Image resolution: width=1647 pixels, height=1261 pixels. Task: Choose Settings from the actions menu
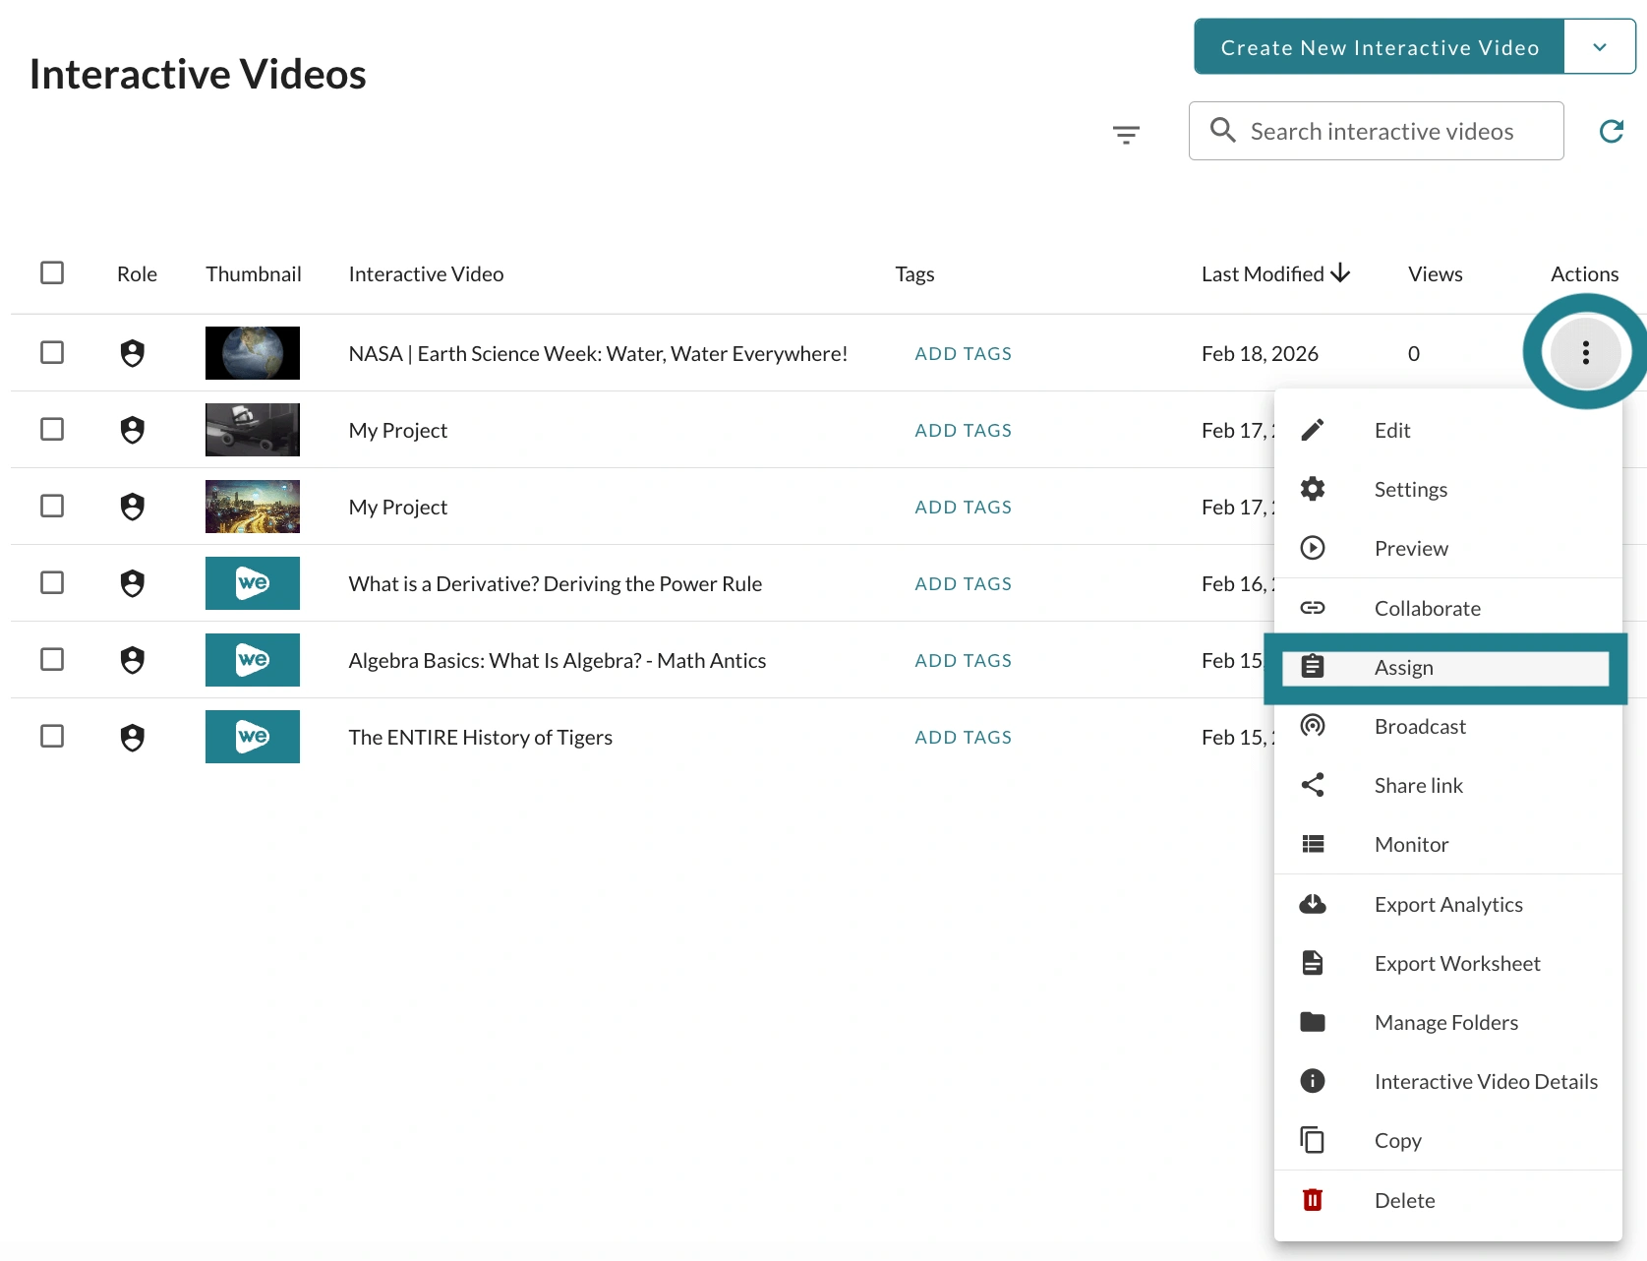[1447, 489]
